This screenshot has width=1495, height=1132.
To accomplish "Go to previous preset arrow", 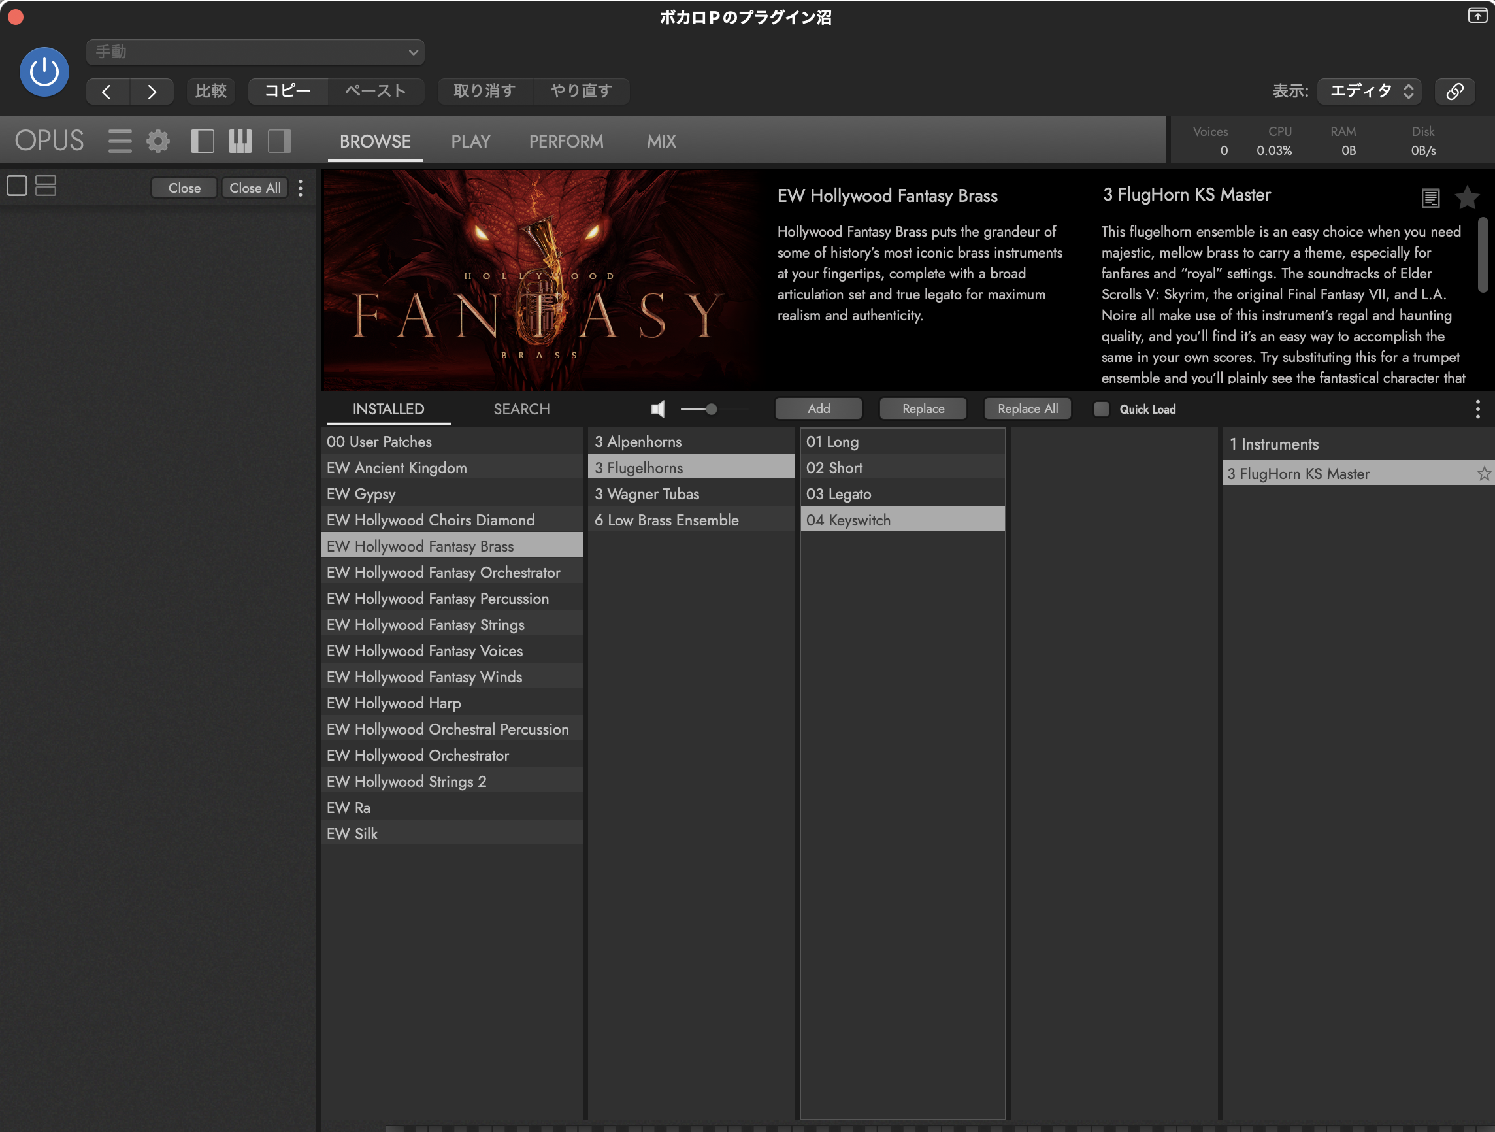I will coord(107,92).
